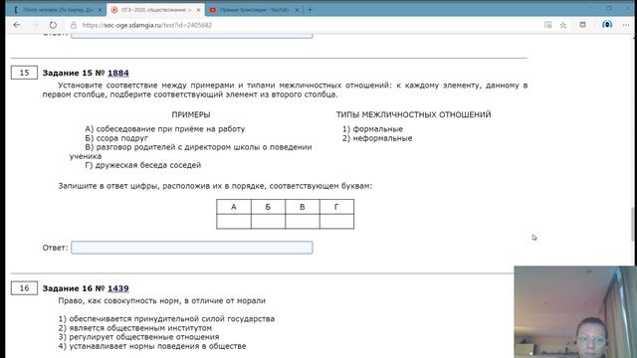Click the empty cell under column Г
This screenshot has height=358, width=637.
pos(336,222)
